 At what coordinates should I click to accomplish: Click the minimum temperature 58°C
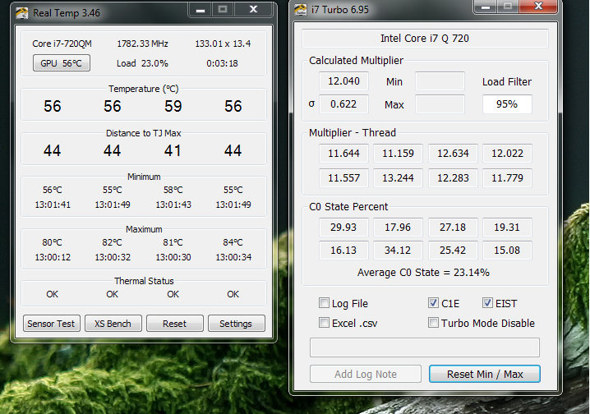pyautogui.click(x=173, y=190)
